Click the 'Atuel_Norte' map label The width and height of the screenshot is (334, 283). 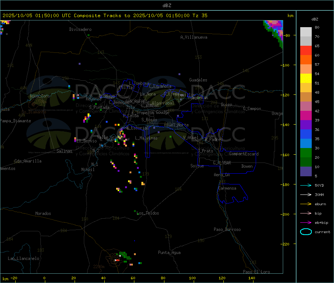click(x=176, y=125)
